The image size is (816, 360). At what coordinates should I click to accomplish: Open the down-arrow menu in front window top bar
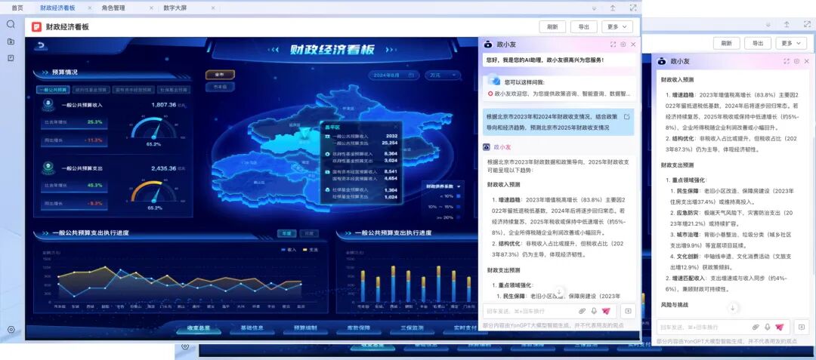[593, 8]
